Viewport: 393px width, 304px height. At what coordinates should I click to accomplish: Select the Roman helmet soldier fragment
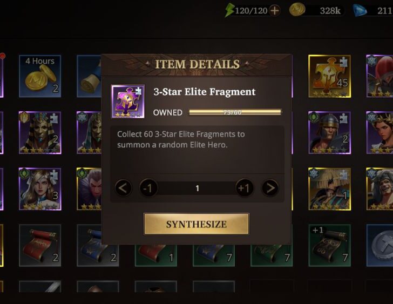[x=330, y=133]
